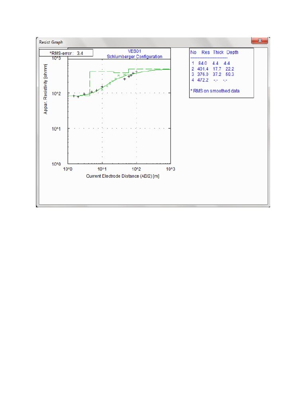Click the RMS on smoothed data note
The image size is (306, 408).
point(215,91)
